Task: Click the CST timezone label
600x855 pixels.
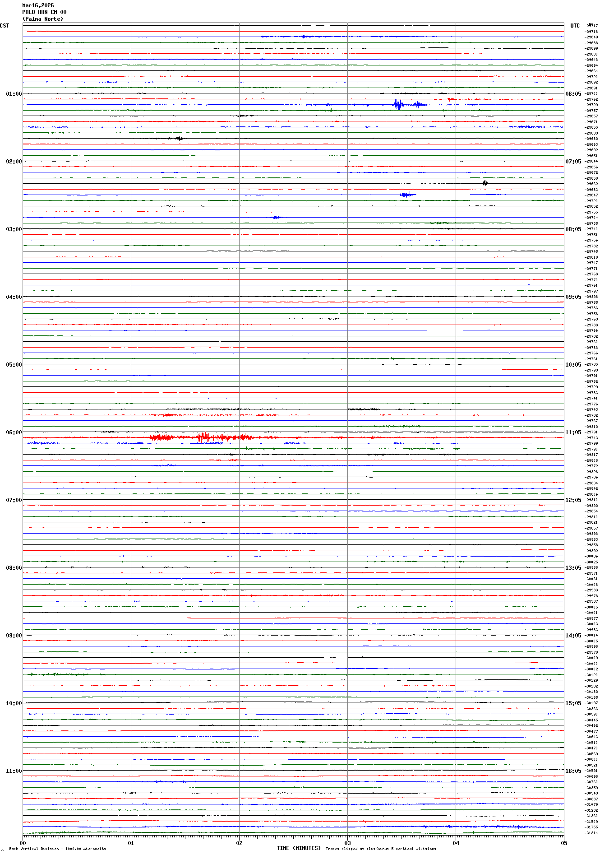Action: (5, 26)
